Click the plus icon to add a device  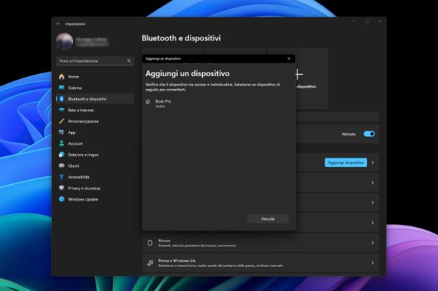click(299, 75)
